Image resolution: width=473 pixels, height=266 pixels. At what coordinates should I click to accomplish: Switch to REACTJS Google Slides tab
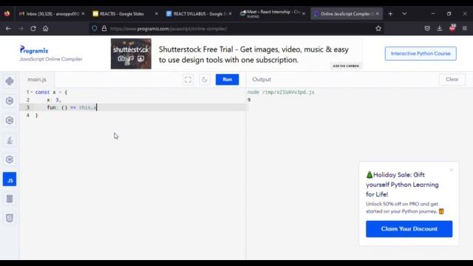pos(121,14)
